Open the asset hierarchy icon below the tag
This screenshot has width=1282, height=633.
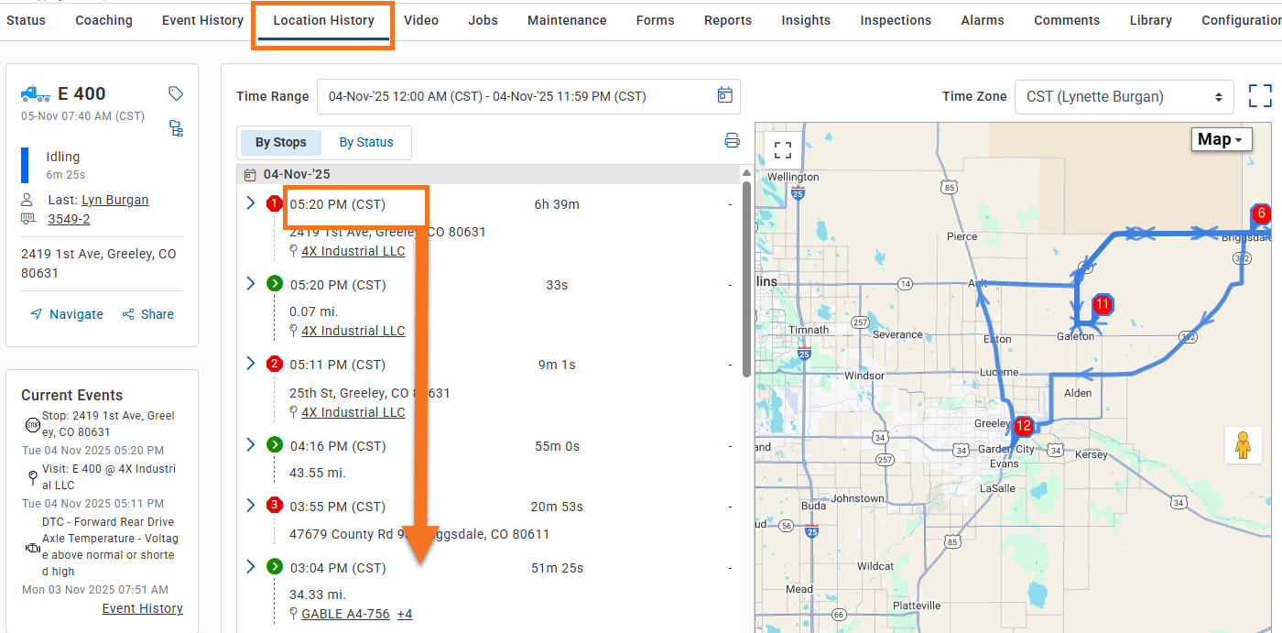tap(176, 128)
